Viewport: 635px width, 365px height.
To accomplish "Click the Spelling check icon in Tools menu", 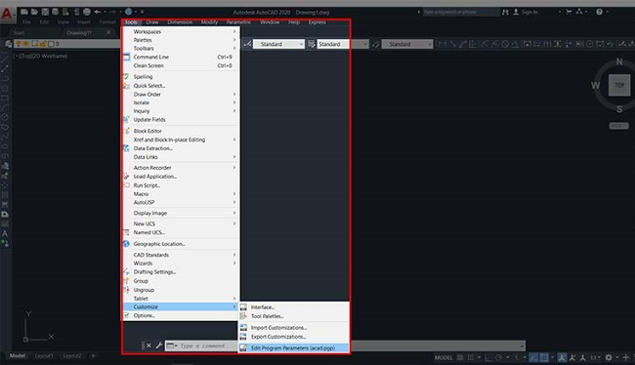I will click(x=126, y=76).
